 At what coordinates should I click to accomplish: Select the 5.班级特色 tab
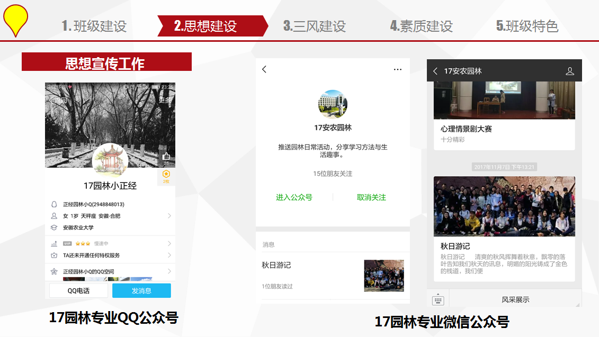coord(527,26)
